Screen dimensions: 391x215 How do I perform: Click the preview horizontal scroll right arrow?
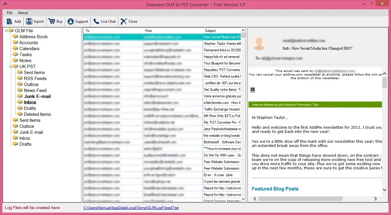tap(375, 199)
